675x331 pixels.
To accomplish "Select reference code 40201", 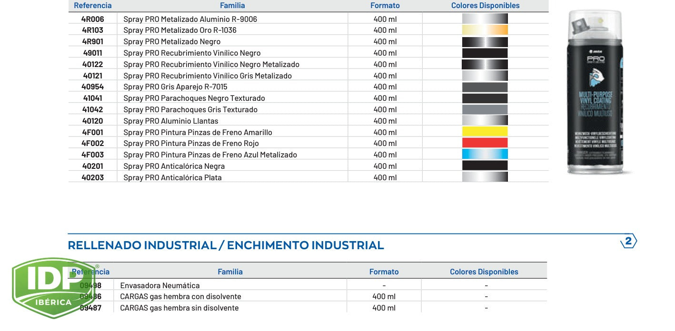I will pyautogui.click(x=93, y=166).
